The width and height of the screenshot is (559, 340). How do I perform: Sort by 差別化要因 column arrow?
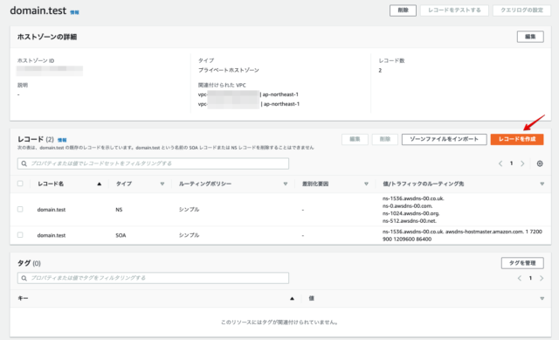[x=366, y=184]
